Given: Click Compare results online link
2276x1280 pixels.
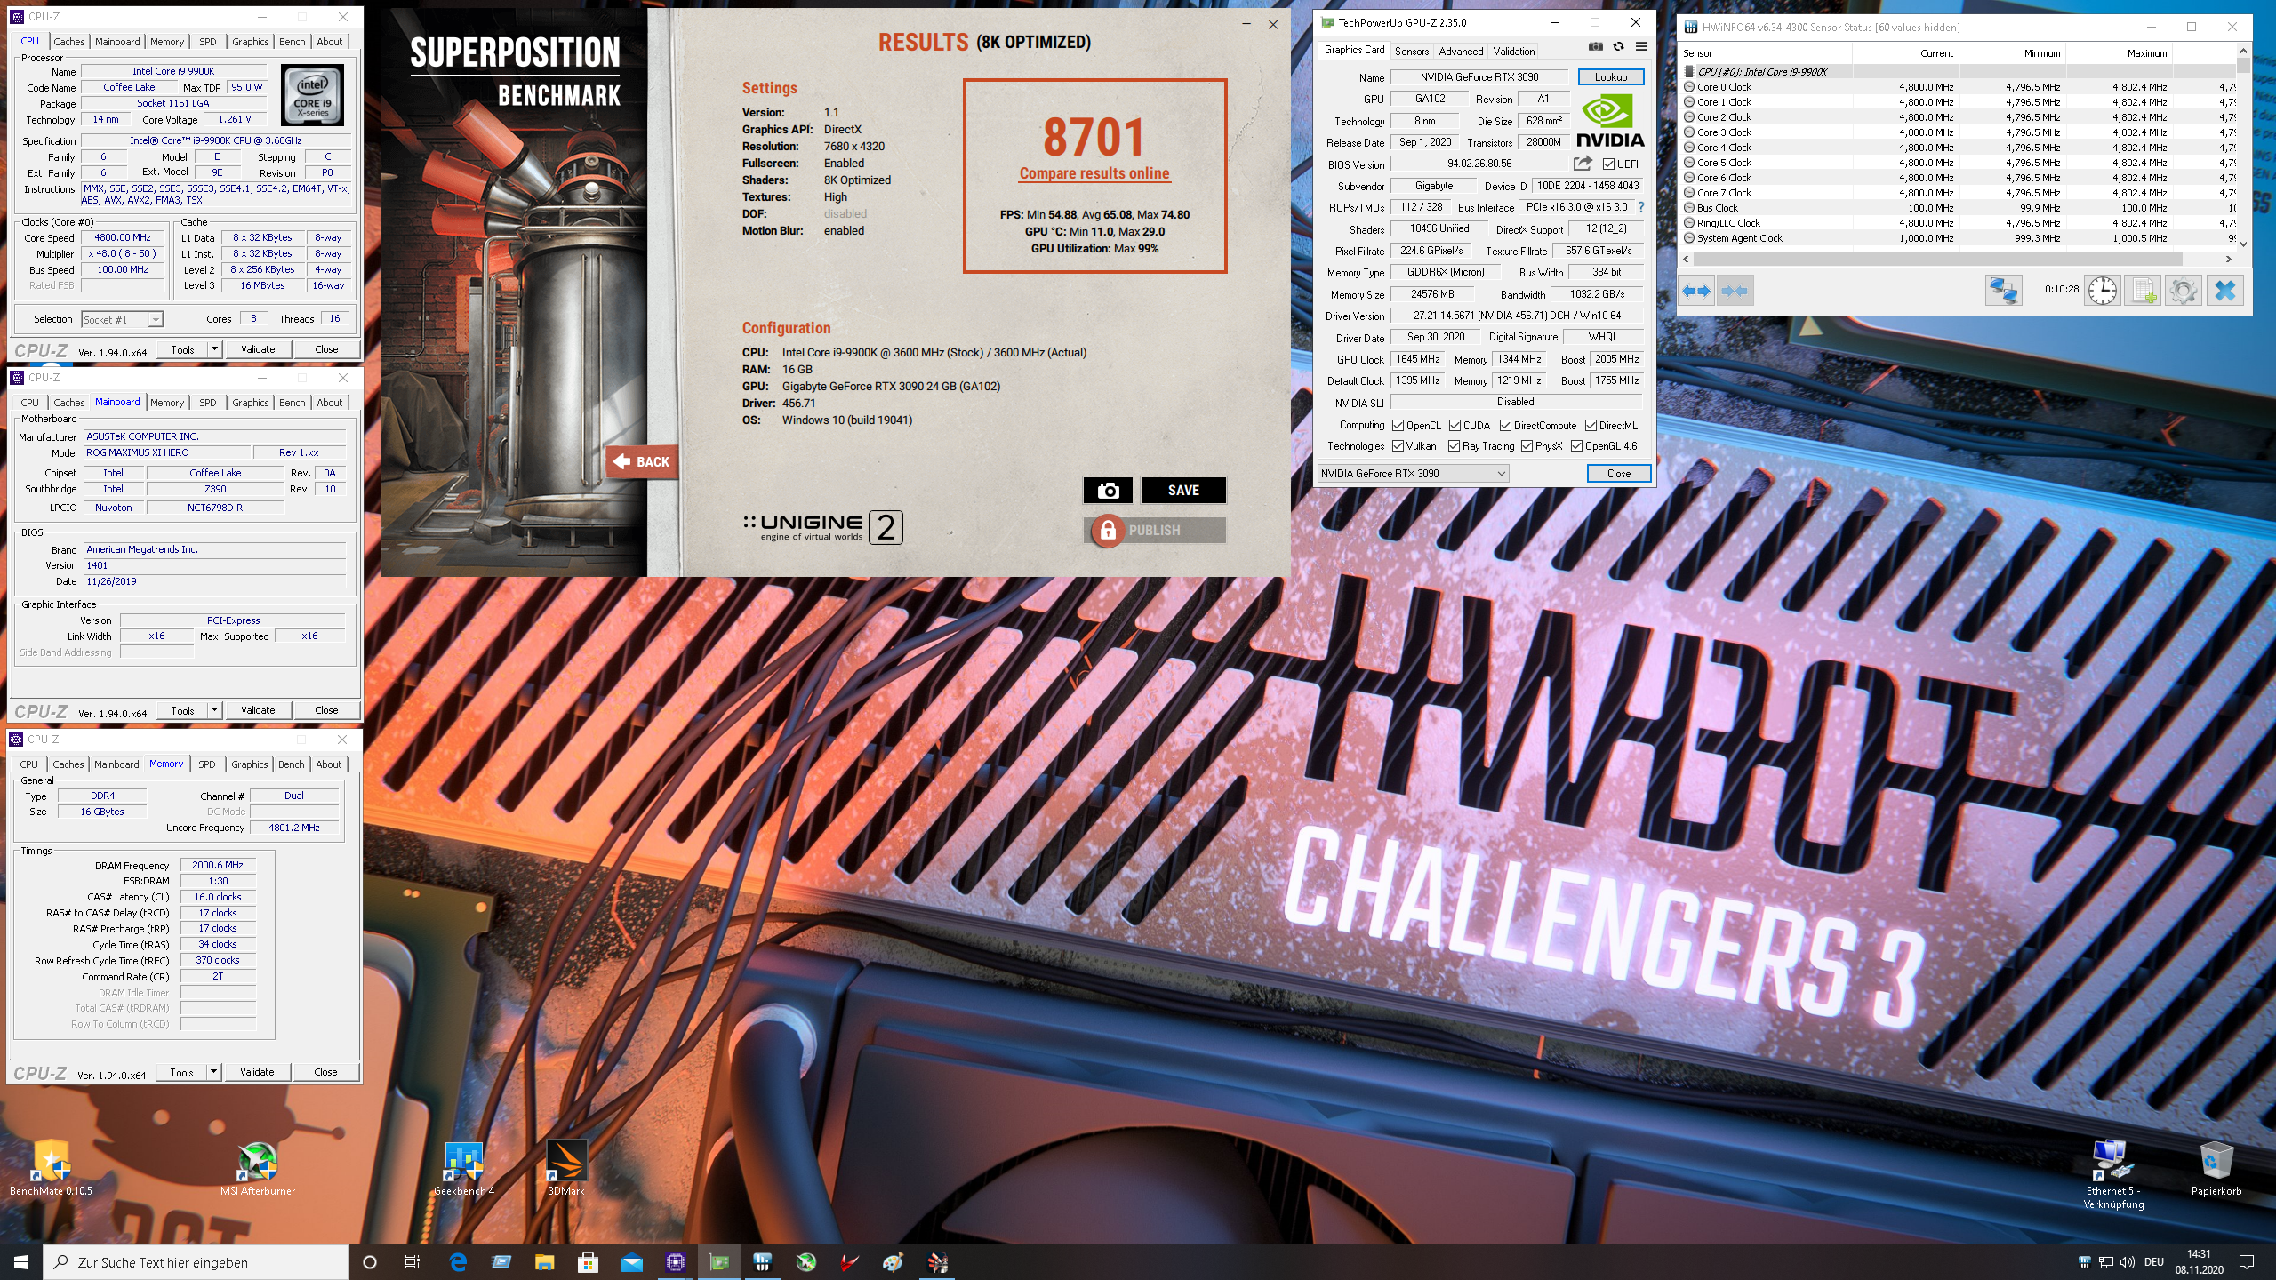Looking at the screenshot, I should (x=1094, y=173).
